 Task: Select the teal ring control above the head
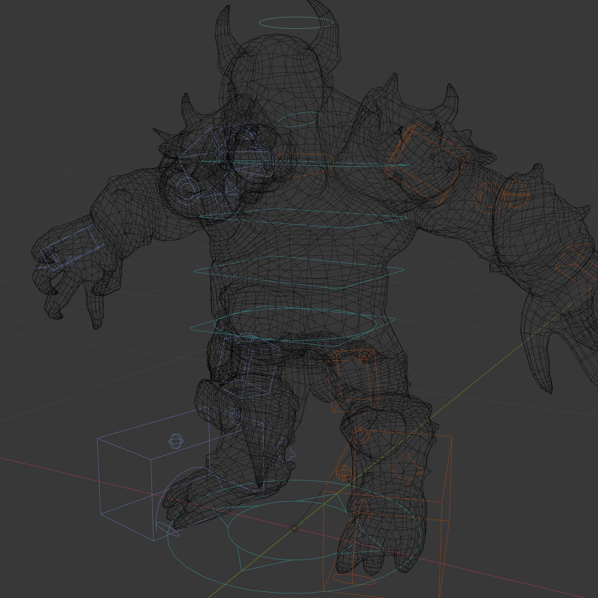coord(296,23)
